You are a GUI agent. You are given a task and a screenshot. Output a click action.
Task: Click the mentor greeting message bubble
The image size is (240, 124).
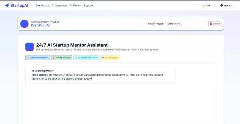coord(102,75)
